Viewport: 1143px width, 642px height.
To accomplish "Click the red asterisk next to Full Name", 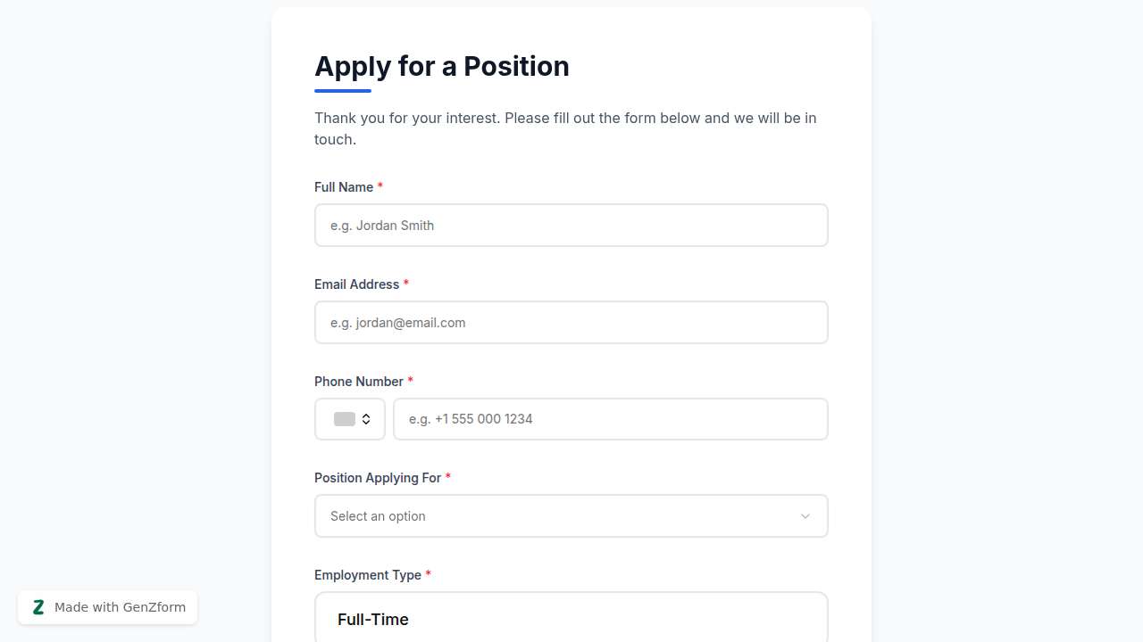I will 380,187.
